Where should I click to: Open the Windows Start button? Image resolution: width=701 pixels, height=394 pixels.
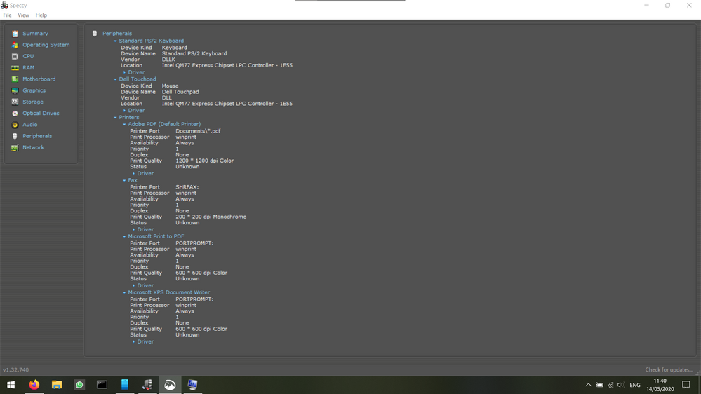(11, 385)
